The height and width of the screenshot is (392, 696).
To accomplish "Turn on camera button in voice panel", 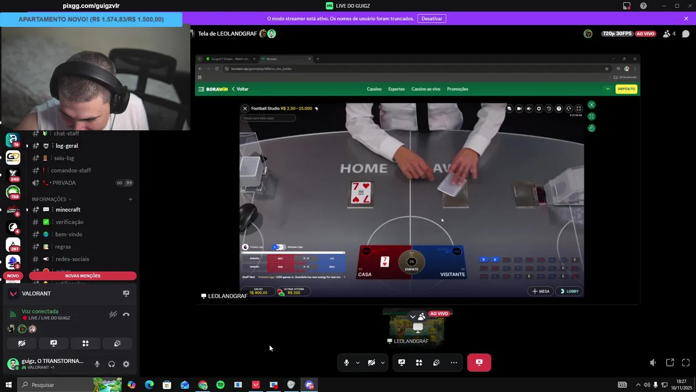I will (22, 344).
